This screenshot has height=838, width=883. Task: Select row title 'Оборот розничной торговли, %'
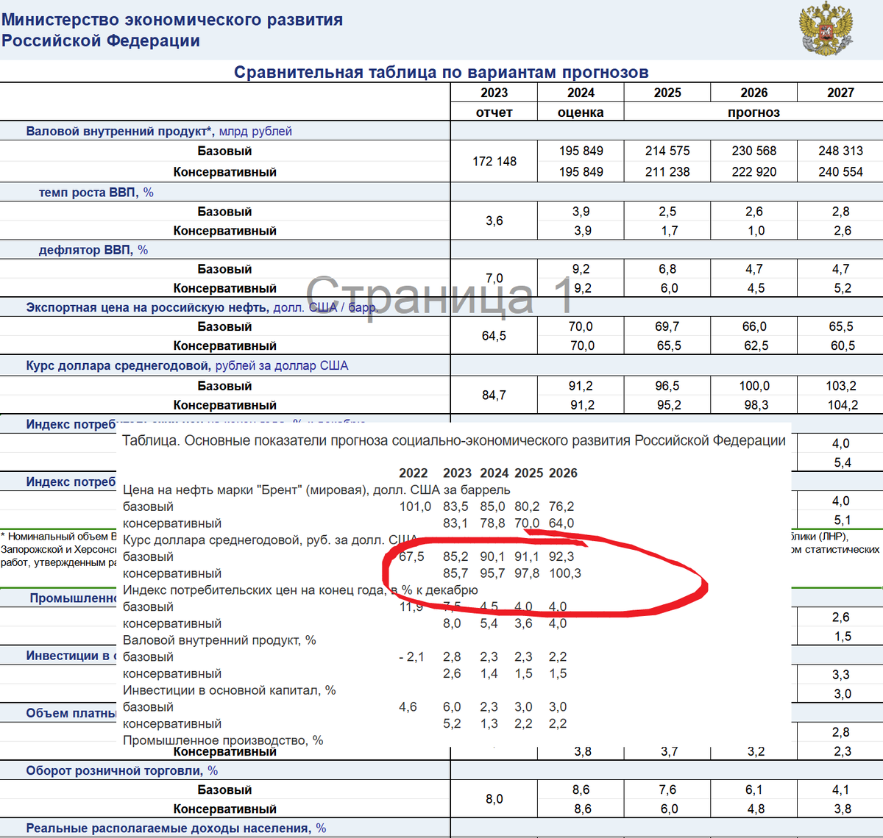coord(122,770)
